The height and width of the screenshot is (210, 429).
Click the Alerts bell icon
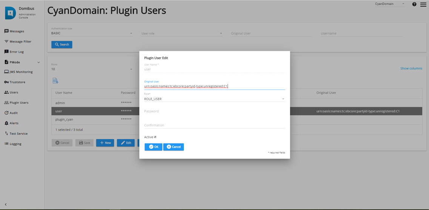pyautogui.click(x=6, y=123)
